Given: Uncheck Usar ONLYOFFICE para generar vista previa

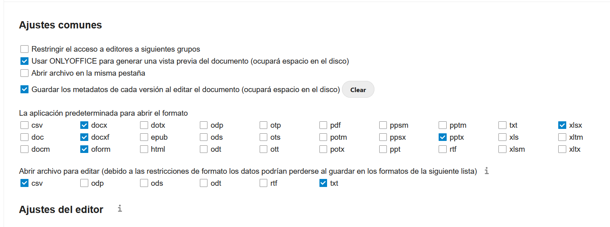Looking at the screenshot, I should coord(24,61).
